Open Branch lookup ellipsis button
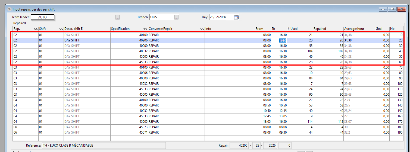The image size is (410, 152). tap(176, 17)
